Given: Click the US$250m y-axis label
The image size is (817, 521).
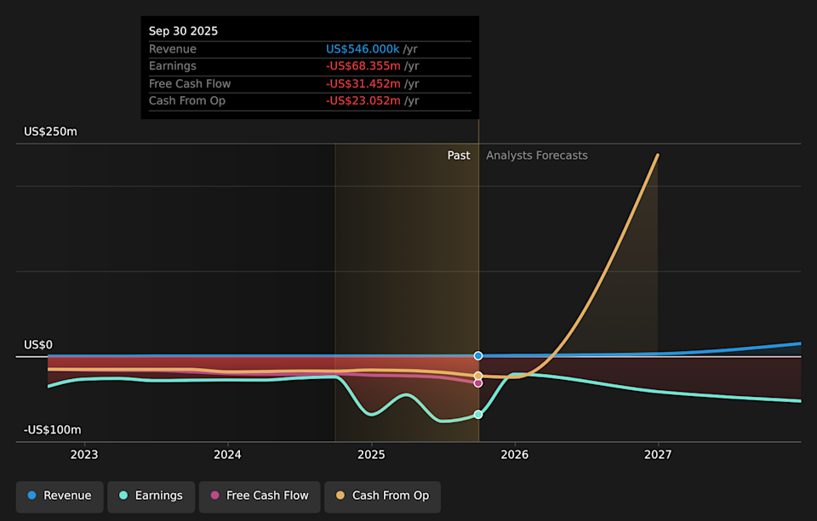Looking at the screenshot, I should (50, 132).
